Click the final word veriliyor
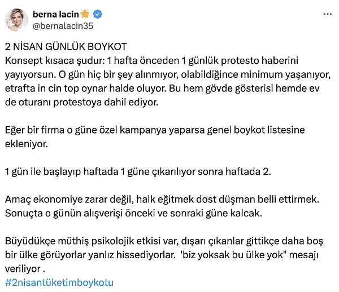 tap(23, 269)
